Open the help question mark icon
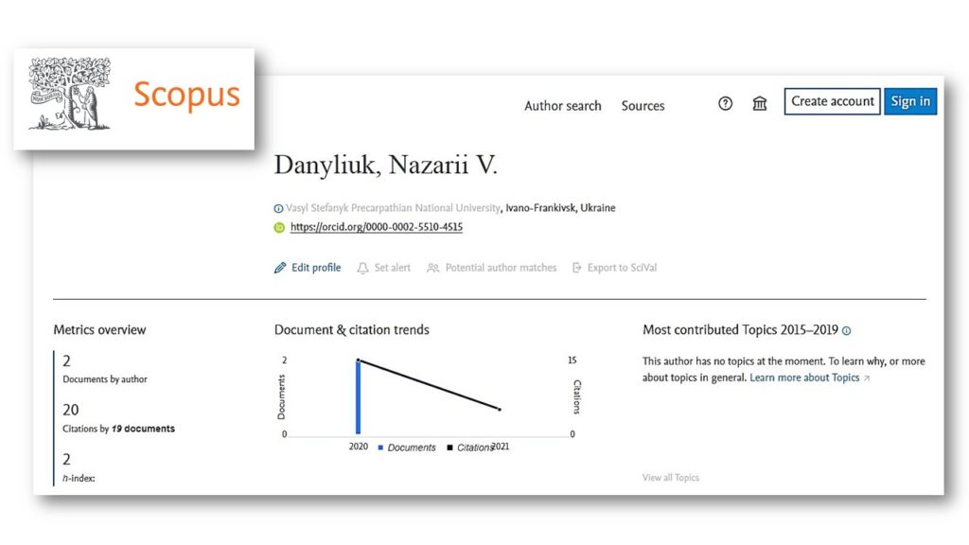This screenshot has width=969, height=545. coord(726,104)
